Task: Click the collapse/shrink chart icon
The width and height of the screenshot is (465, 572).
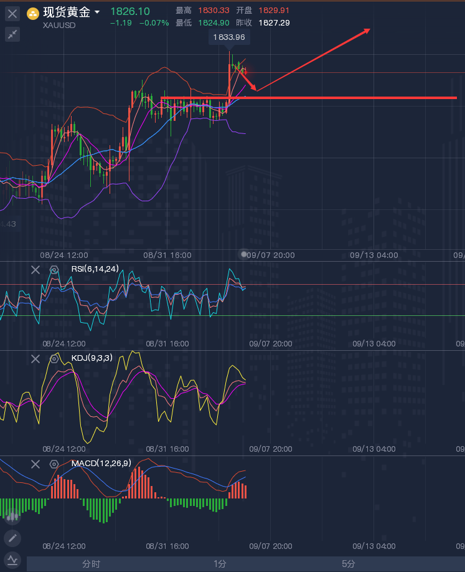Action: pyautogui.click(x=12, y=34)
